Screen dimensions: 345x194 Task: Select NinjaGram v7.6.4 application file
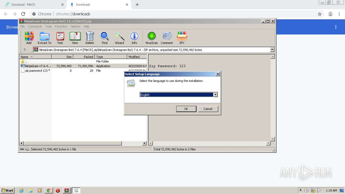[83, 66]
